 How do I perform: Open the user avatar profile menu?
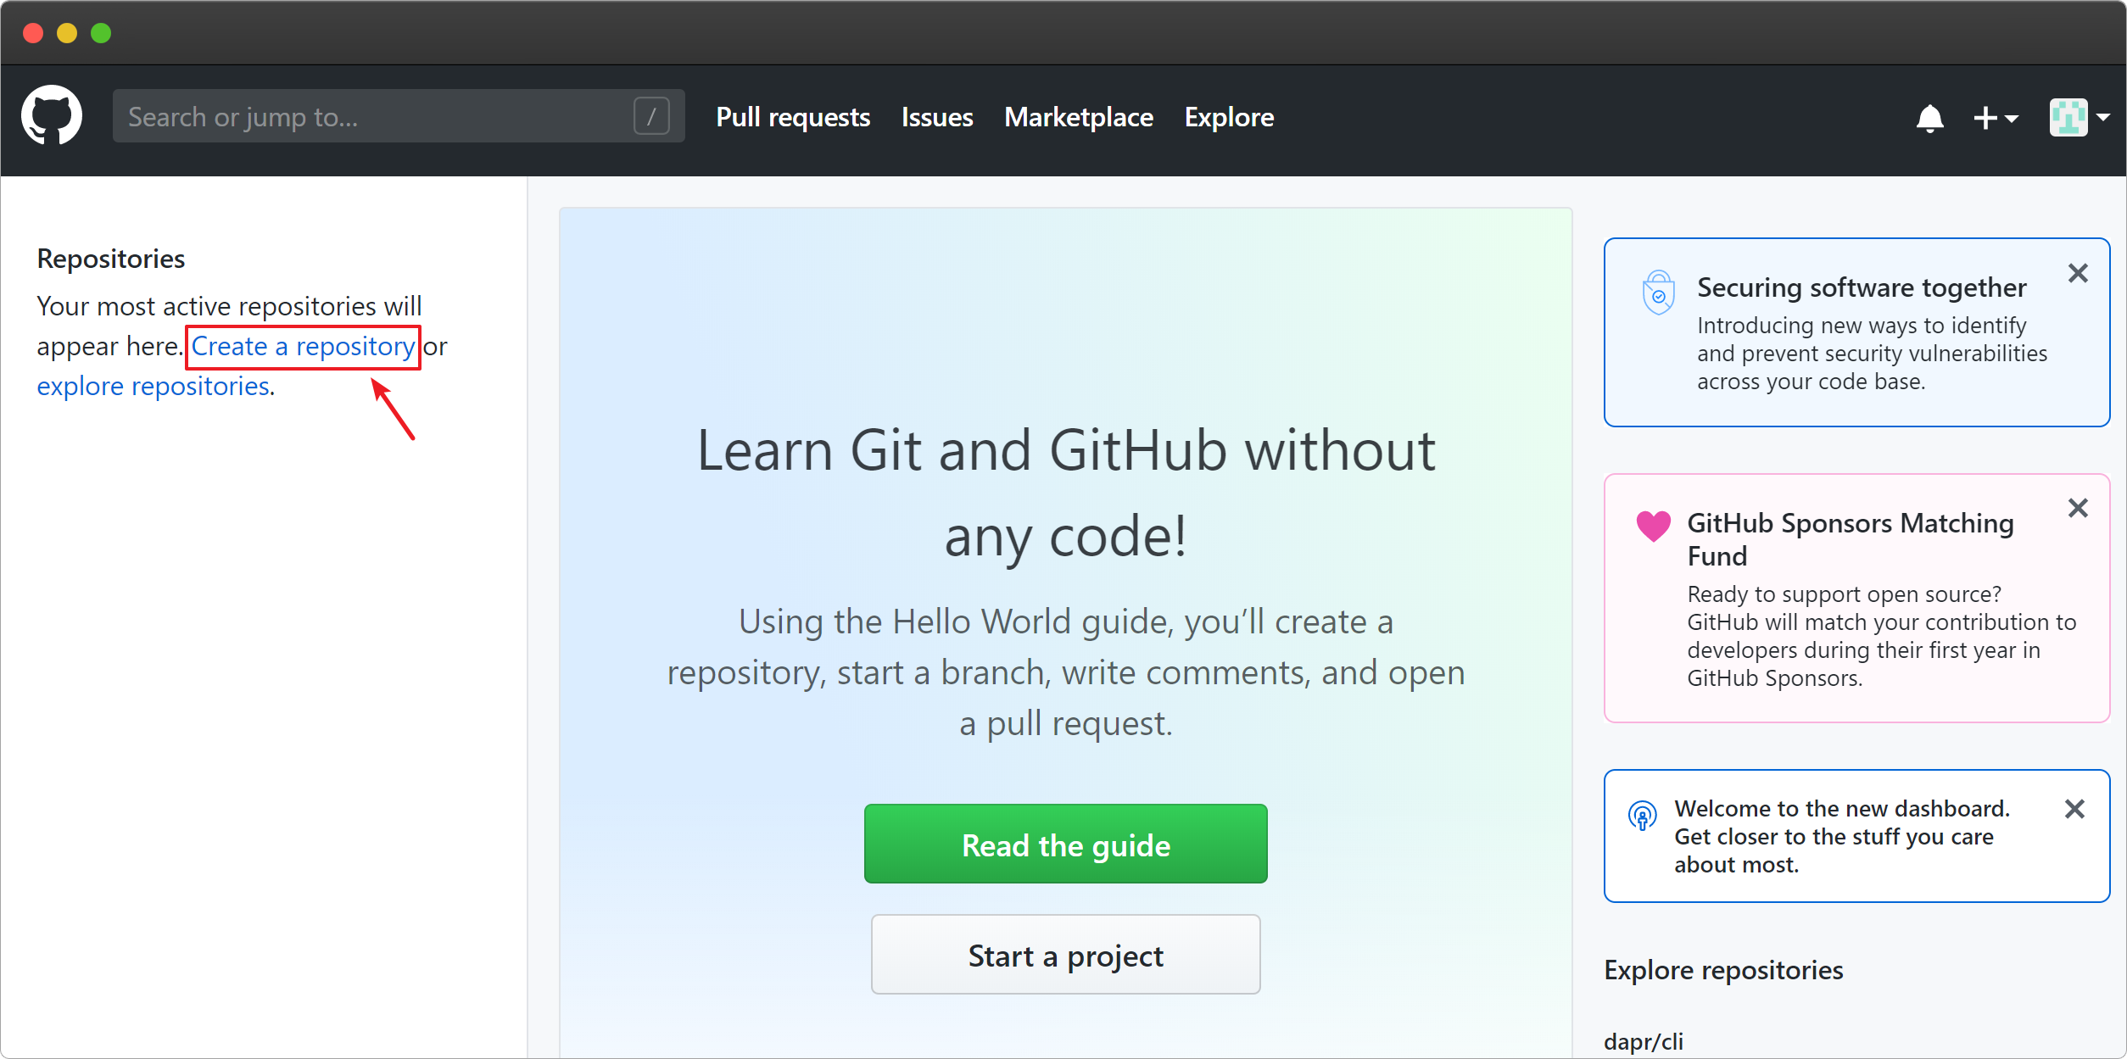click(x=2079, y=118)
